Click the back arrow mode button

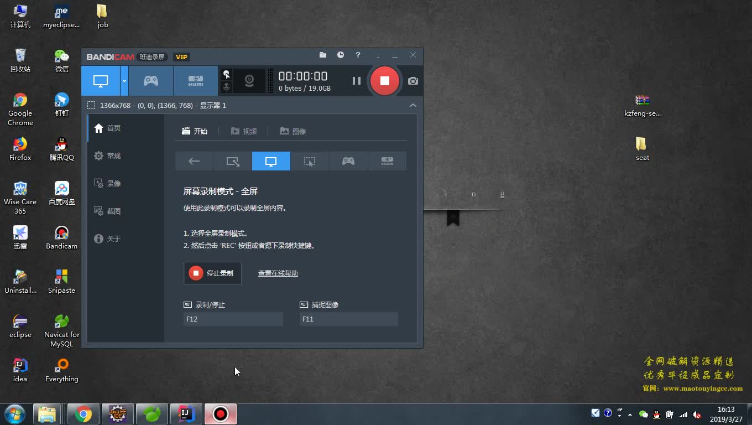[194, 161]
